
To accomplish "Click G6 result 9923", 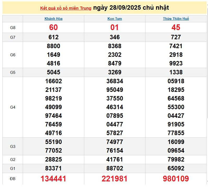I will 176,63.
